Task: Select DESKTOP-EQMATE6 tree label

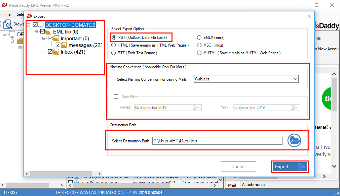Action: (x=70, y=25)
